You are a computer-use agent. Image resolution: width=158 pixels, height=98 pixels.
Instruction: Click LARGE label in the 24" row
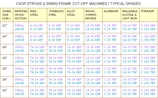pyautogui.click(x=19, y=83)
